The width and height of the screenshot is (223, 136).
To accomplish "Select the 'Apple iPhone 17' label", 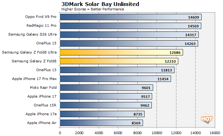I will [42, 96].
